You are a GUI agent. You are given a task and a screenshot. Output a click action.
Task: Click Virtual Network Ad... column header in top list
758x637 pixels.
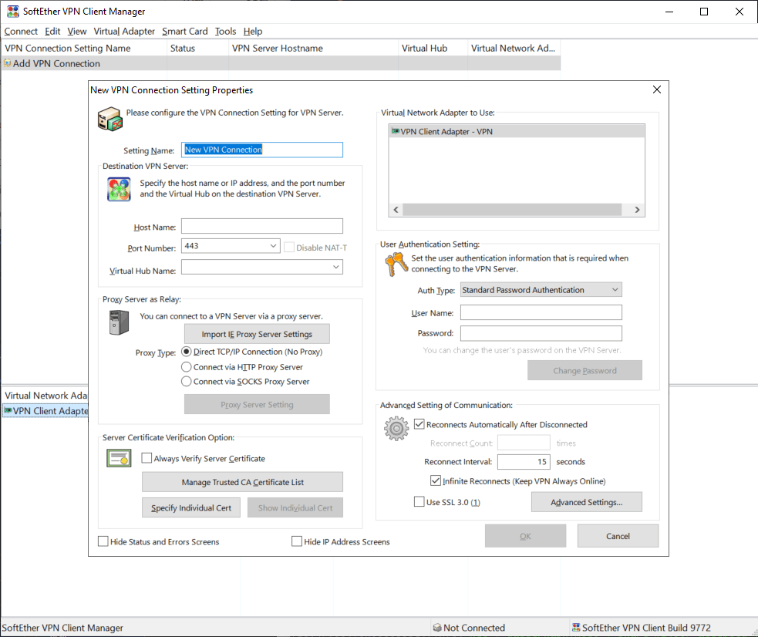514,49
